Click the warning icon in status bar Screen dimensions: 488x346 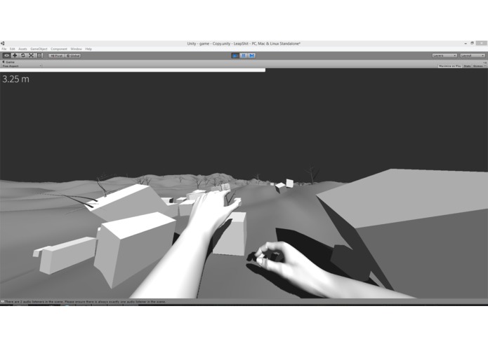[2, 302]
